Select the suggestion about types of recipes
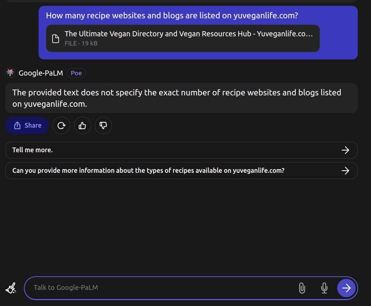Viewport: 371px width, 306px height. coord(181,171)
